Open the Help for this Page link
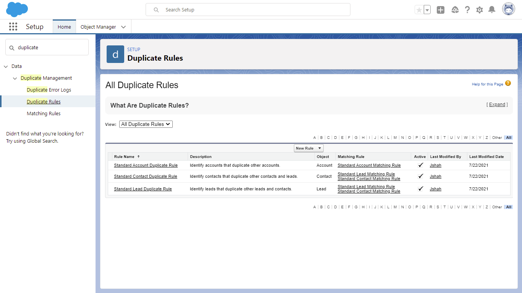This screenshot has height=293, width=522. coord(488,84)
